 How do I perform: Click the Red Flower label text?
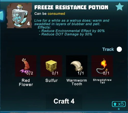26,82
